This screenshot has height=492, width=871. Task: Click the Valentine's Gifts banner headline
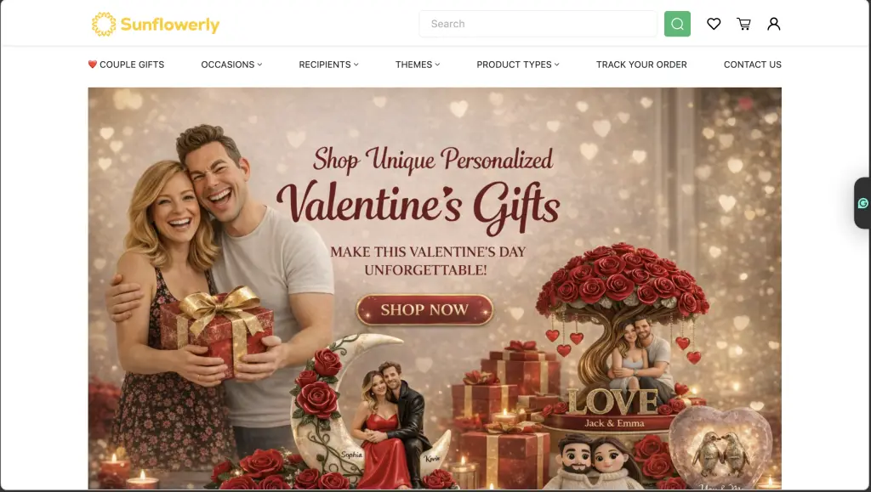point(418,206)
